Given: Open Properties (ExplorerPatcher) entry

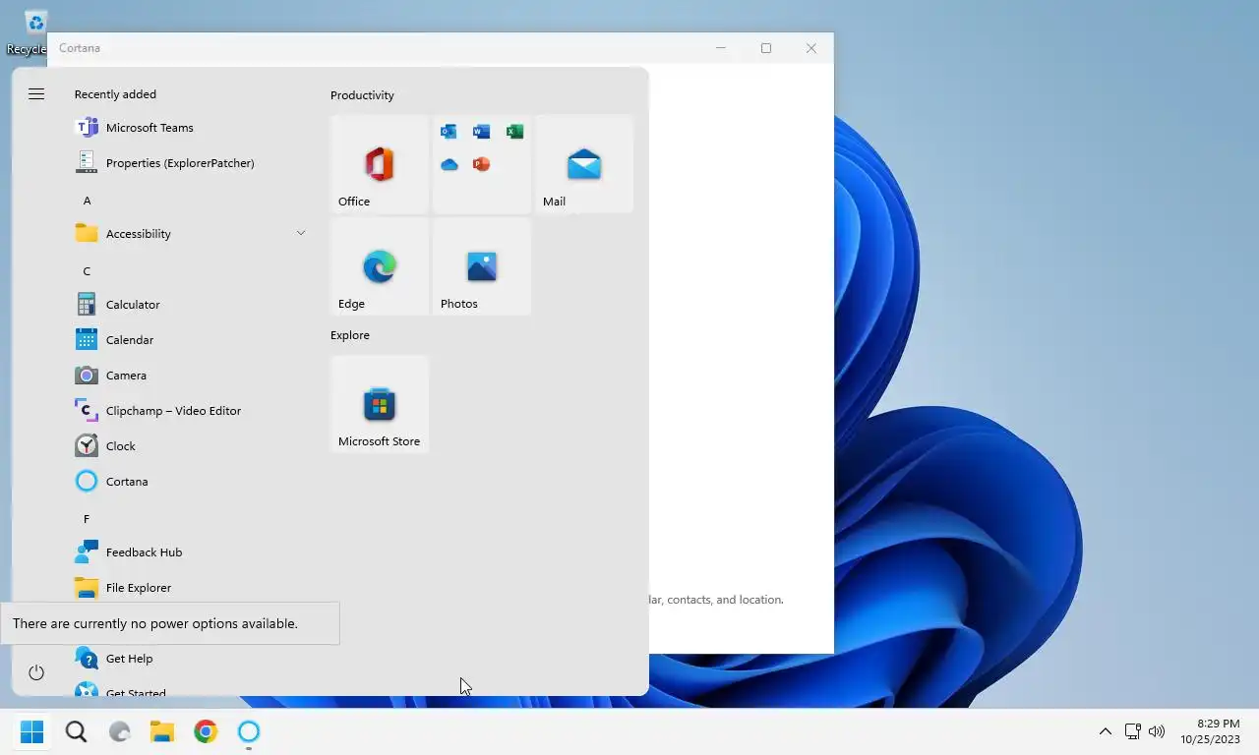Looking at the screenshot, I should coord(191,163).
